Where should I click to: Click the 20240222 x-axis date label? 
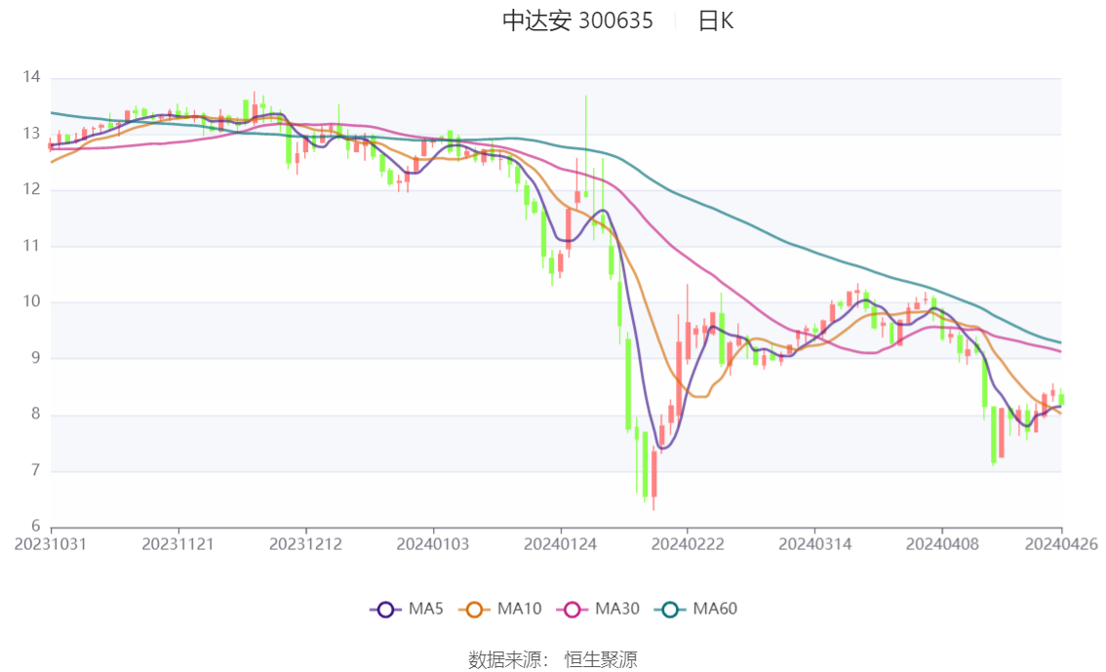tap(686, 543)
